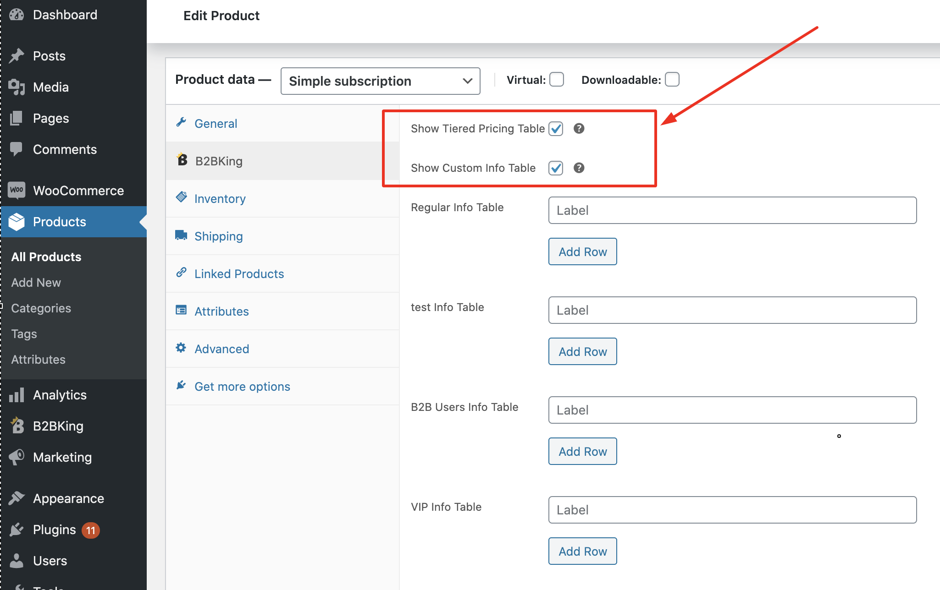The height and width of the screenshot is (590, 940).
Task: Click the Appearance paintbrush icon
Action: point(17,498)
